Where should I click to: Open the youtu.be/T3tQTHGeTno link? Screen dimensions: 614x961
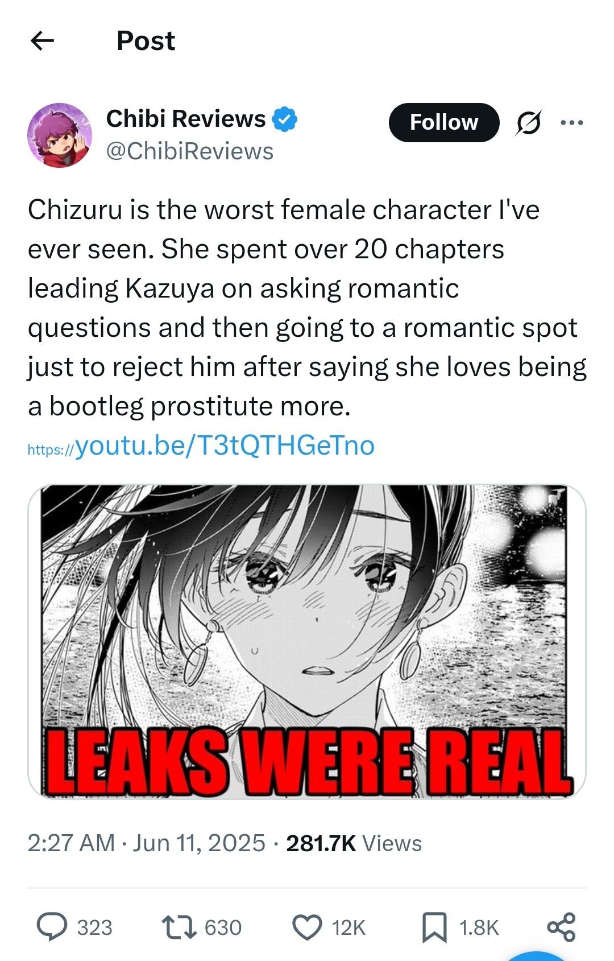tap(201, 446)
